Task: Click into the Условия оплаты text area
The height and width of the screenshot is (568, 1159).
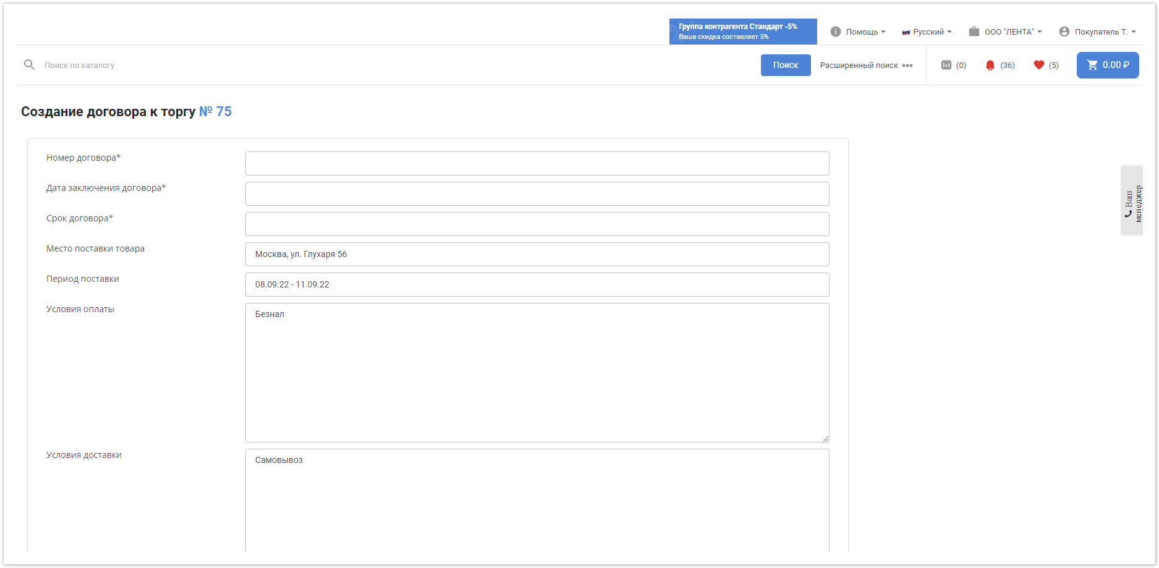Action: click(537, 372)
